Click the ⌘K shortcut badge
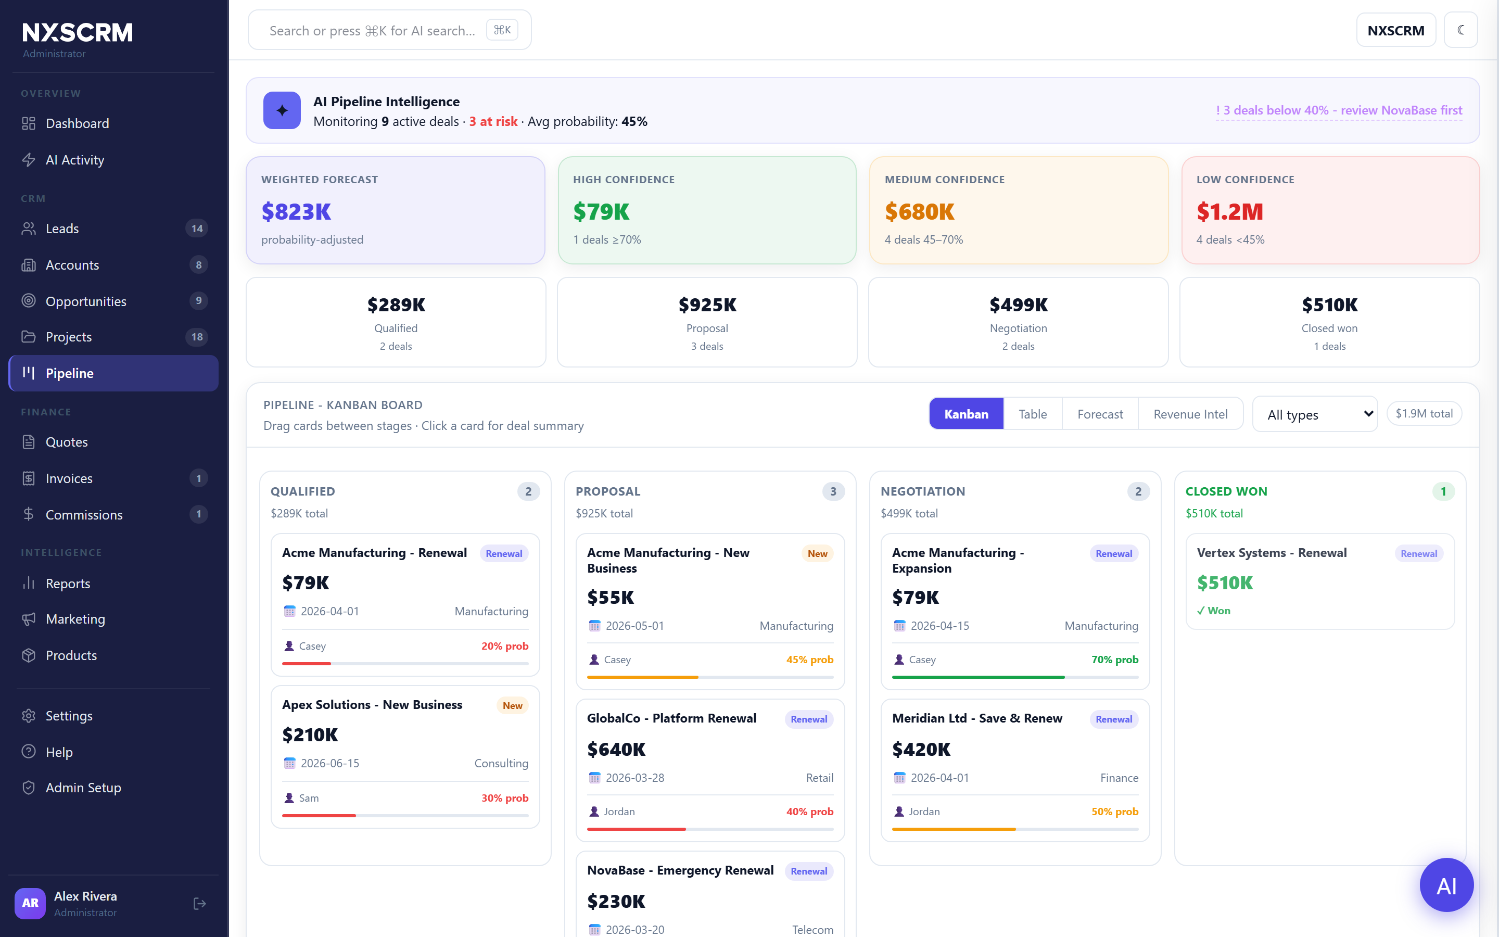This screenshot has width=1499, height=937. tap(502, 30)
